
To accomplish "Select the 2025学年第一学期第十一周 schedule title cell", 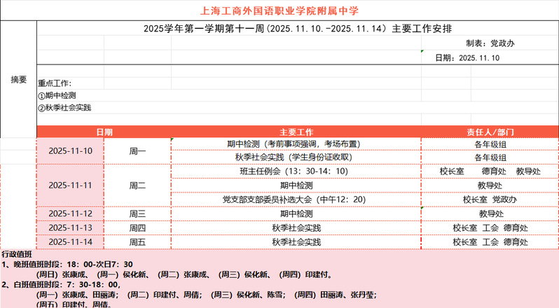I will (x=297, y=29).
